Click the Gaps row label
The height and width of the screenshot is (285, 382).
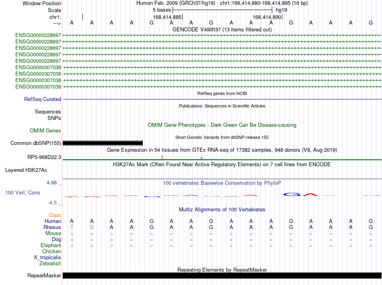(55, 215)
